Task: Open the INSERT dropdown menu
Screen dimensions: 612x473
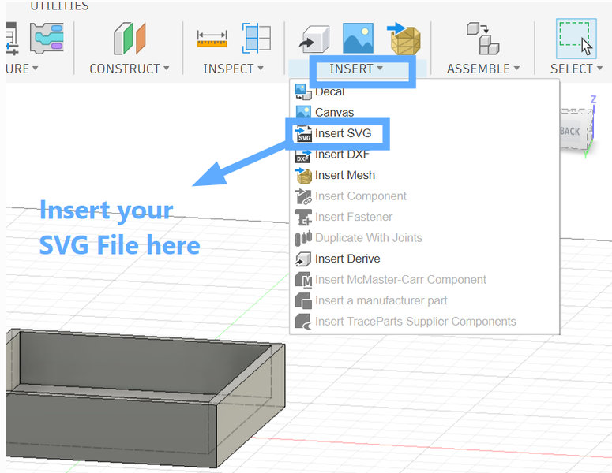Action: point(356,69)
